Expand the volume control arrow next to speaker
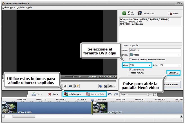 tap(115, 86)
